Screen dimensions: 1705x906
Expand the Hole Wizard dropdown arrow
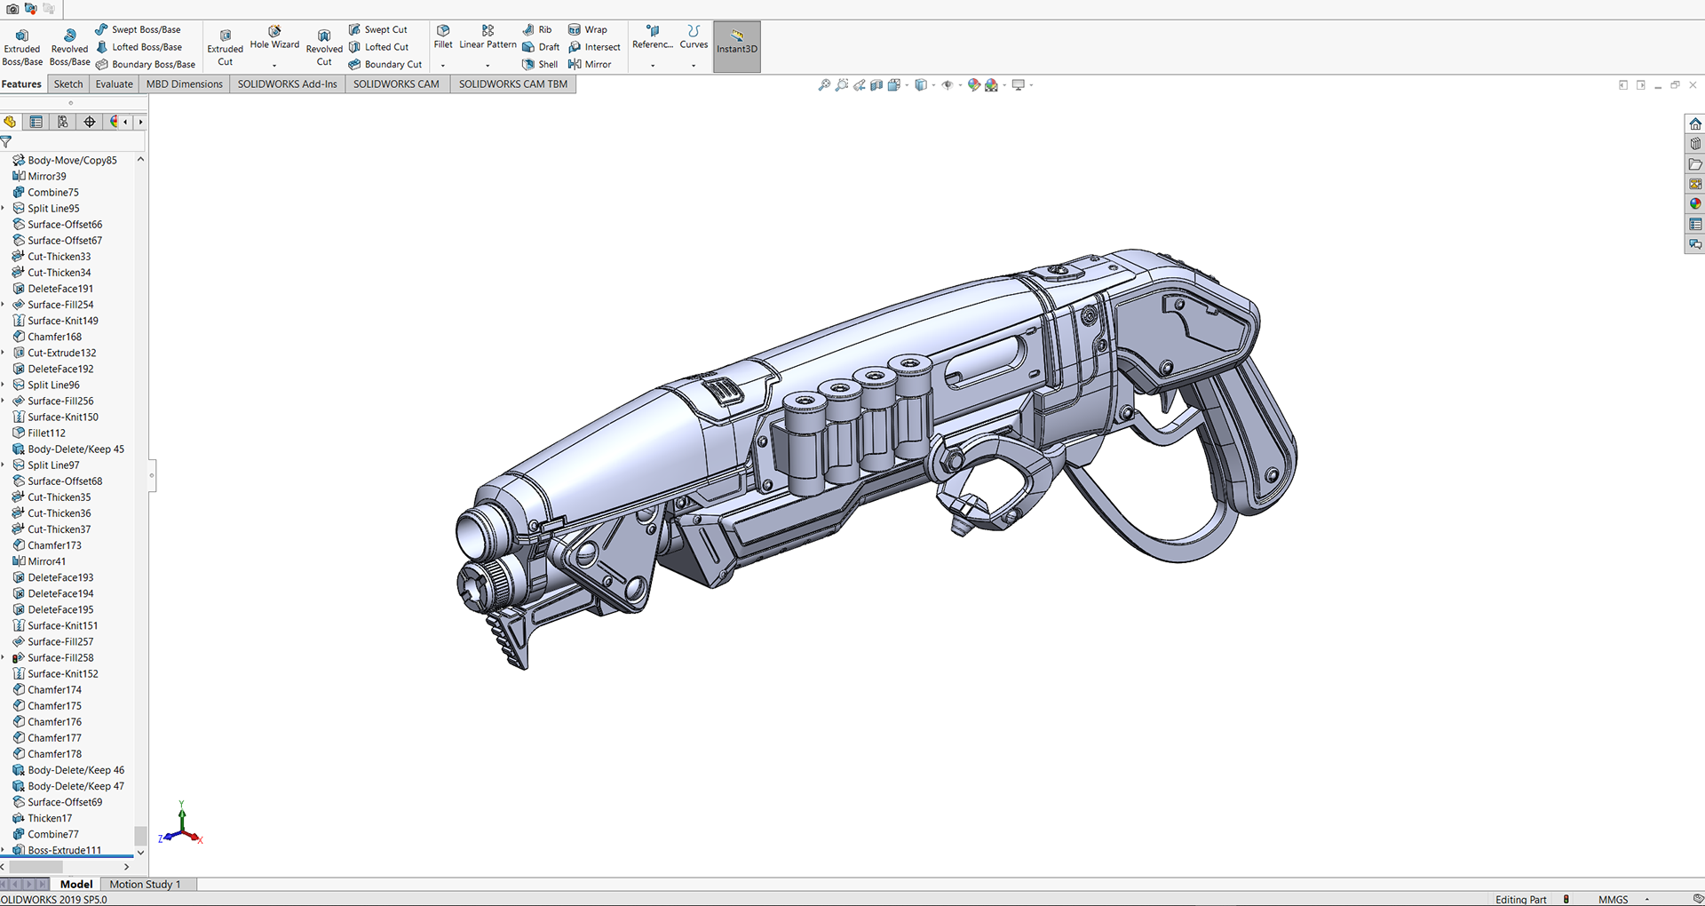pyautogui.click(x=274, y=66)
